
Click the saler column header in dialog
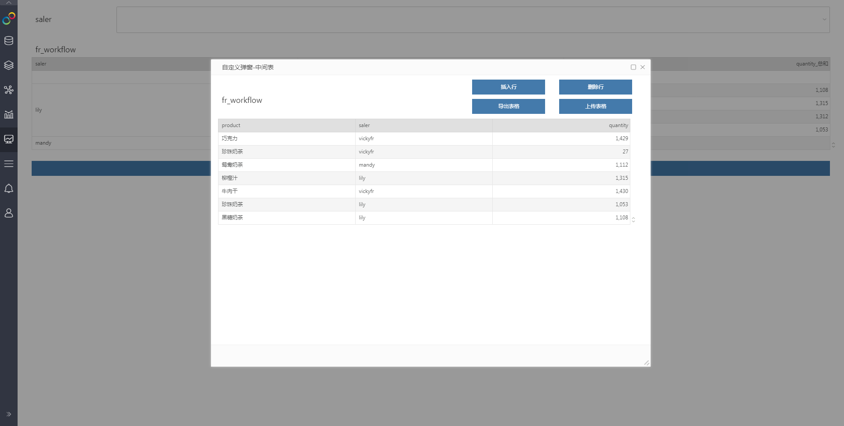pyautogui.click(x=424, y=125)
